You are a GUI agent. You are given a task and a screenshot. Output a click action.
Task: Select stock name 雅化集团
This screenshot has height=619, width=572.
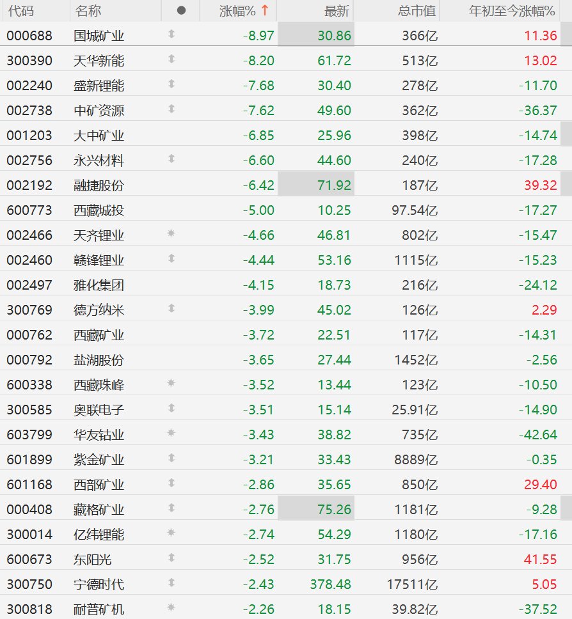99,285
